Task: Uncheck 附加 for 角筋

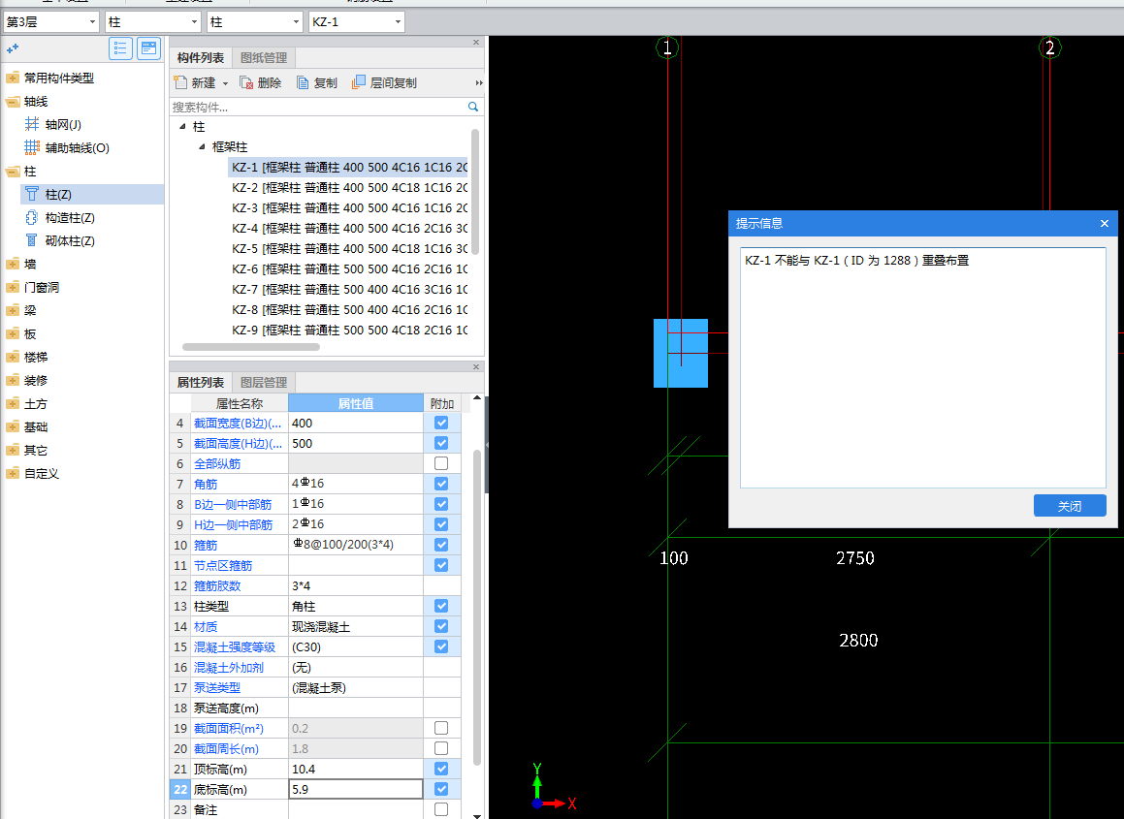Action: point(441,484)
